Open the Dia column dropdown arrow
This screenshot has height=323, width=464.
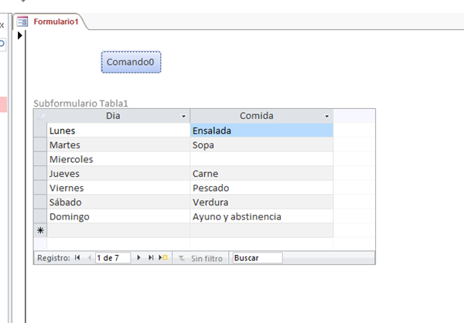pyautogui.click(x=183, y=116)
